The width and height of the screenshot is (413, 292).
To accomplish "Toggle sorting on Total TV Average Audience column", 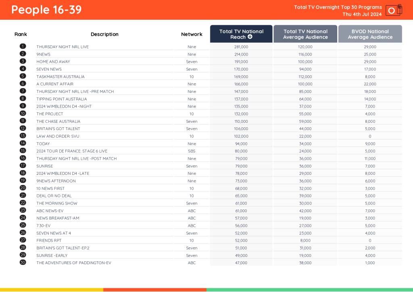I will [x=305, y=34].
